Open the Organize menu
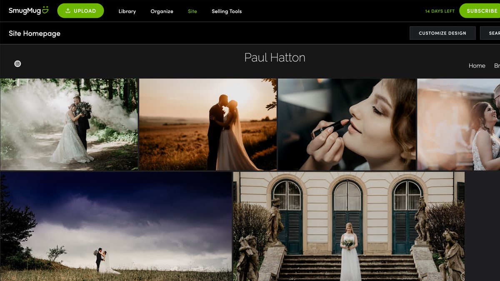Viewport: 500px width, 281px height. (x=162, y=11)
